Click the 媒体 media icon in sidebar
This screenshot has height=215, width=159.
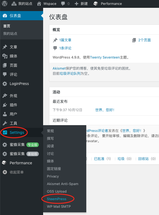[5, 56]
